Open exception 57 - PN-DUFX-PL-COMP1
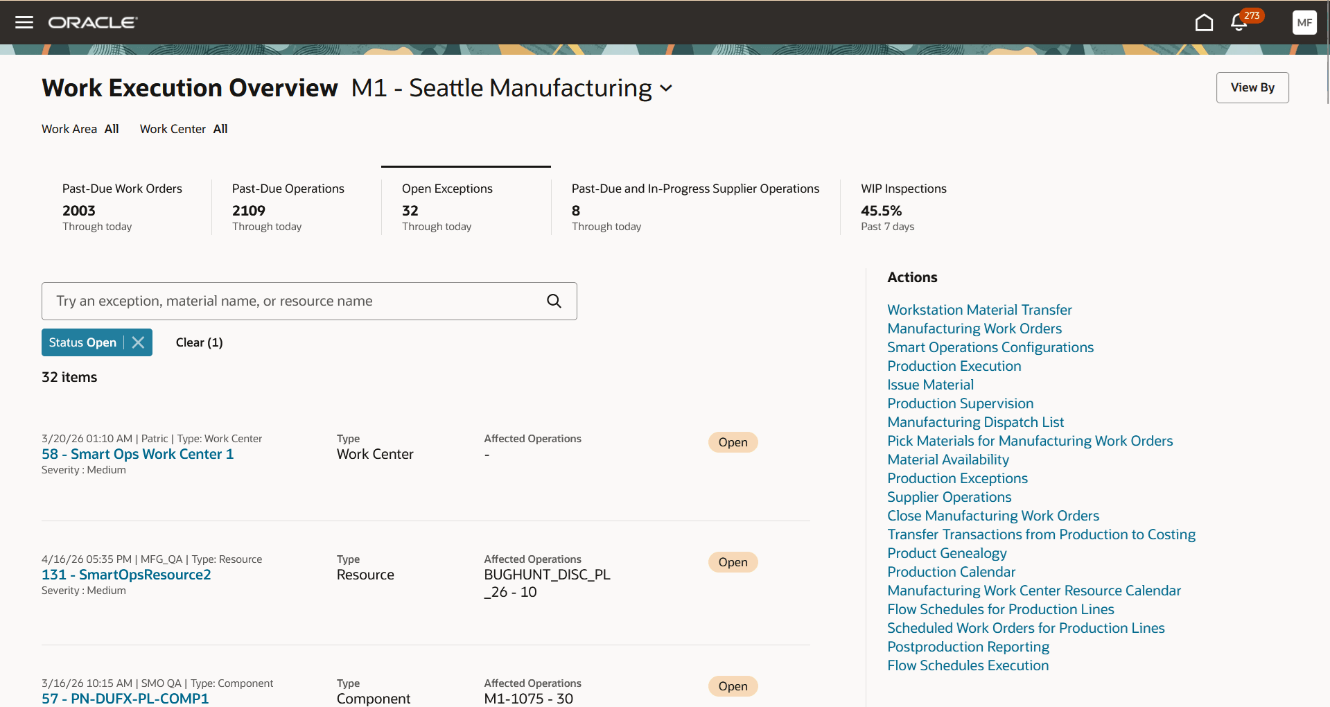The image size is (1330, 707). pos(125,699)
